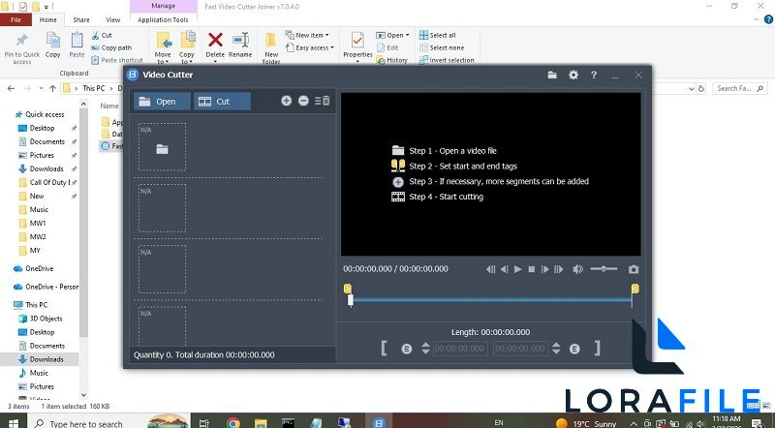The width and height of the screenshot is (775, 428).
Task: Click the Copy icon in the ribbon
Action: [x=53, y=45]
